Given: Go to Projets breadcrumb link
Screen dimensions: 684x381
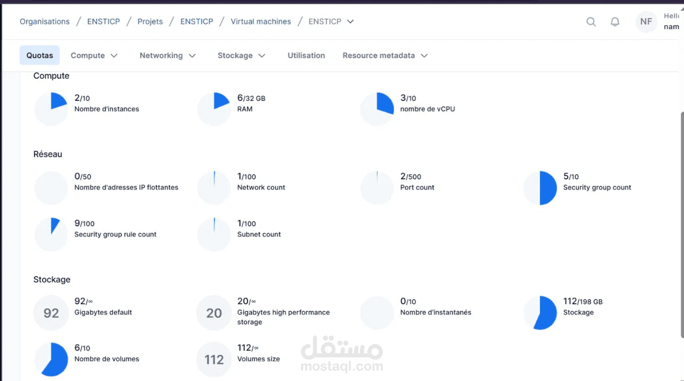Looking at the screenshot, I should pos(150,22).
